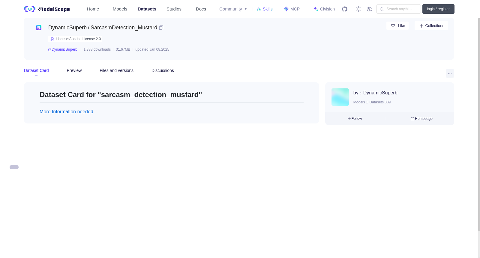480x258 pixels.
Task: Click the DynamicSuperb gradient avatar thumbnail
Action: coord(340,97)
